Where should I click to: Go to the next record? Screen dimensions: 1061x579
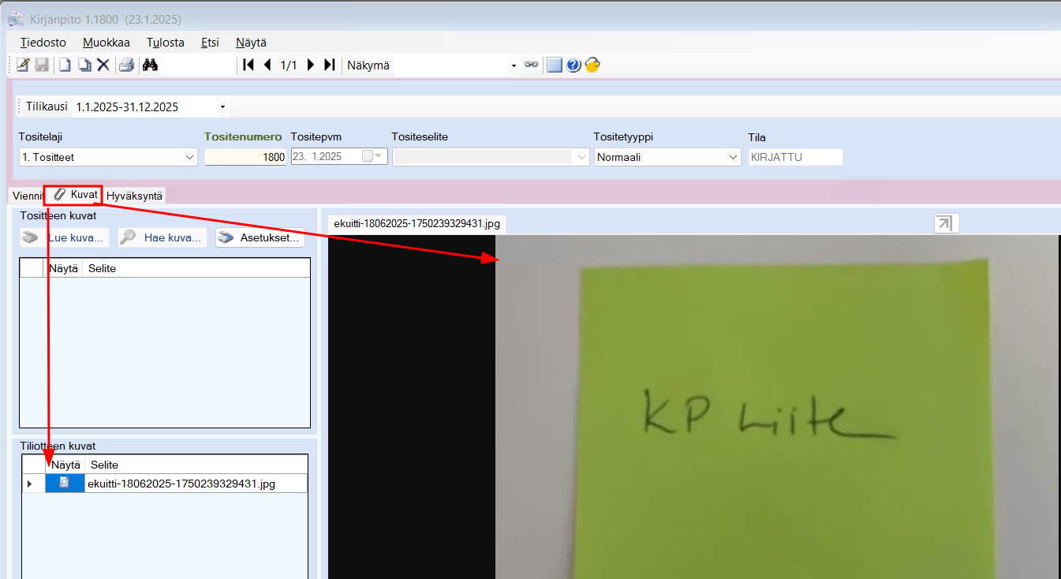coord(311,65)
